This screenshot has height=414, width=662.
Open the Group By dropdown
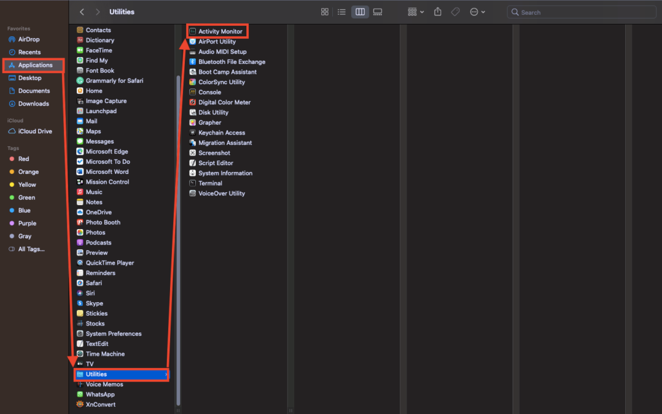pos(416,12)
